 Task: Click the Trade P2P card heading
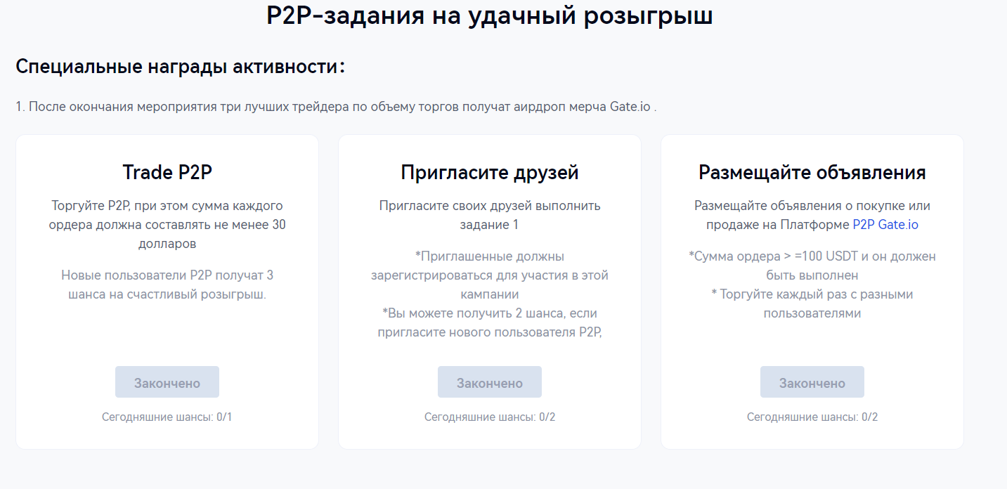coord(167,172)
